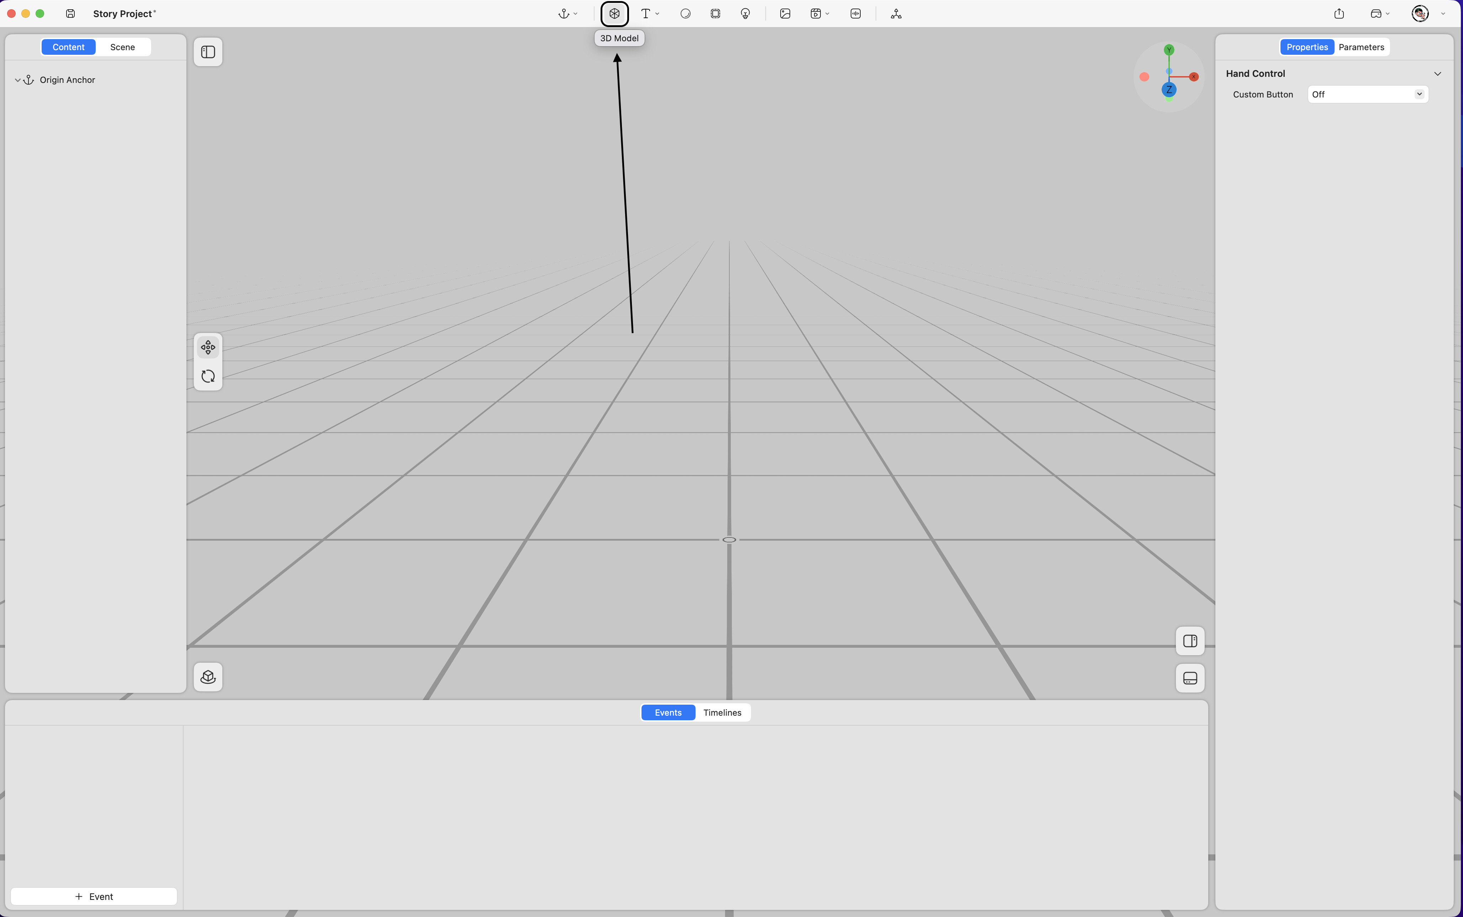The image size is (1463, 917).
Task: Select the rotate tool in viewport
Action: click(208, 377)
